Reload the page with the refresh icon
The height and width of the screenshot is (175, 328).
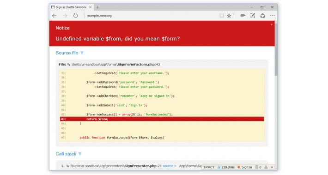tap(75, 16)
